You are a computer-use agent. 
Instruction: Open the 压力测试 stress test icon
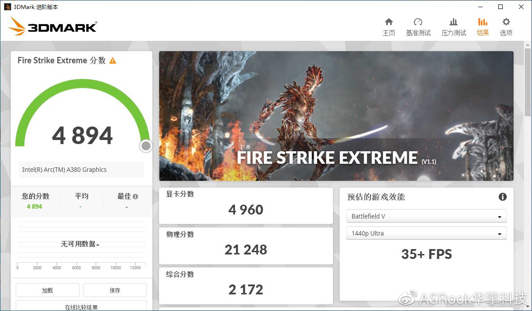453,22
